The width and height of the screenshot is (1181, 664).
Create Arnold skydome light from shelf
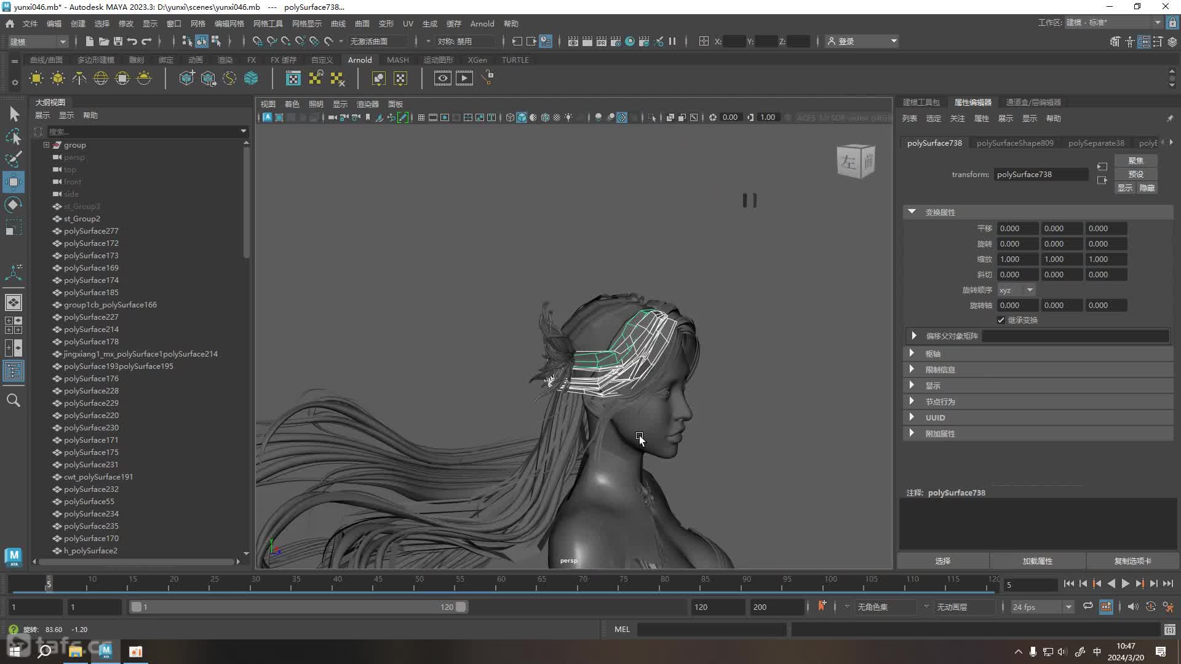[101, 78]
